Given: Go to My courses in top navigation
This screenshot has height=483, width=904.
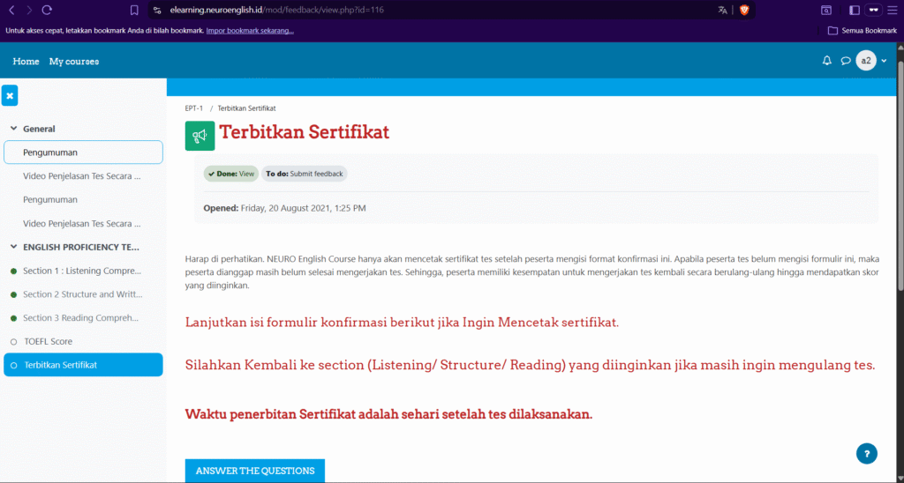Looking at the screenshot, I should [x=74, y=61].
